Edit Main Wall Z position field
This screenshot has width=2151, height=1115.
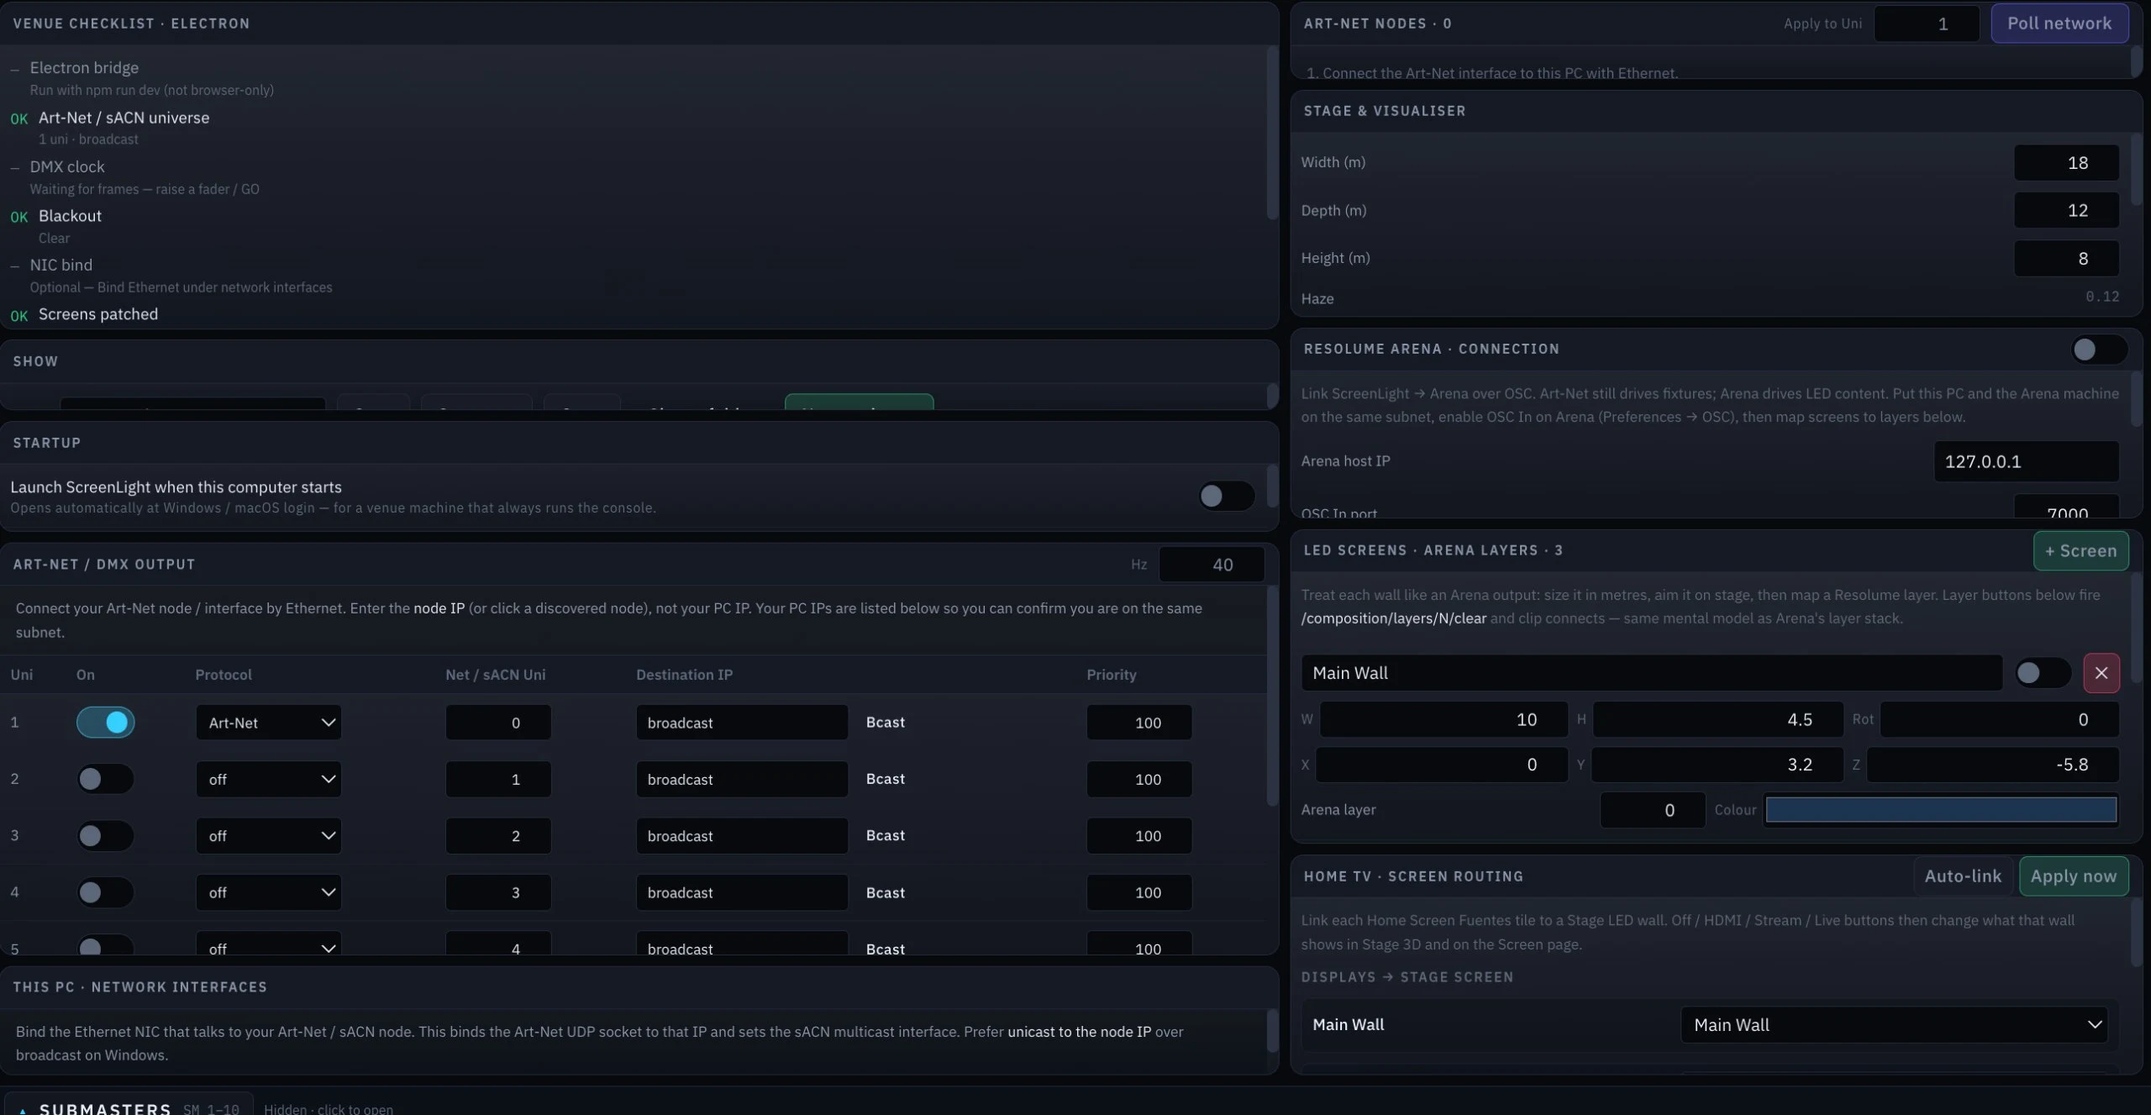pyautogui.click(x=1992, y=765)
